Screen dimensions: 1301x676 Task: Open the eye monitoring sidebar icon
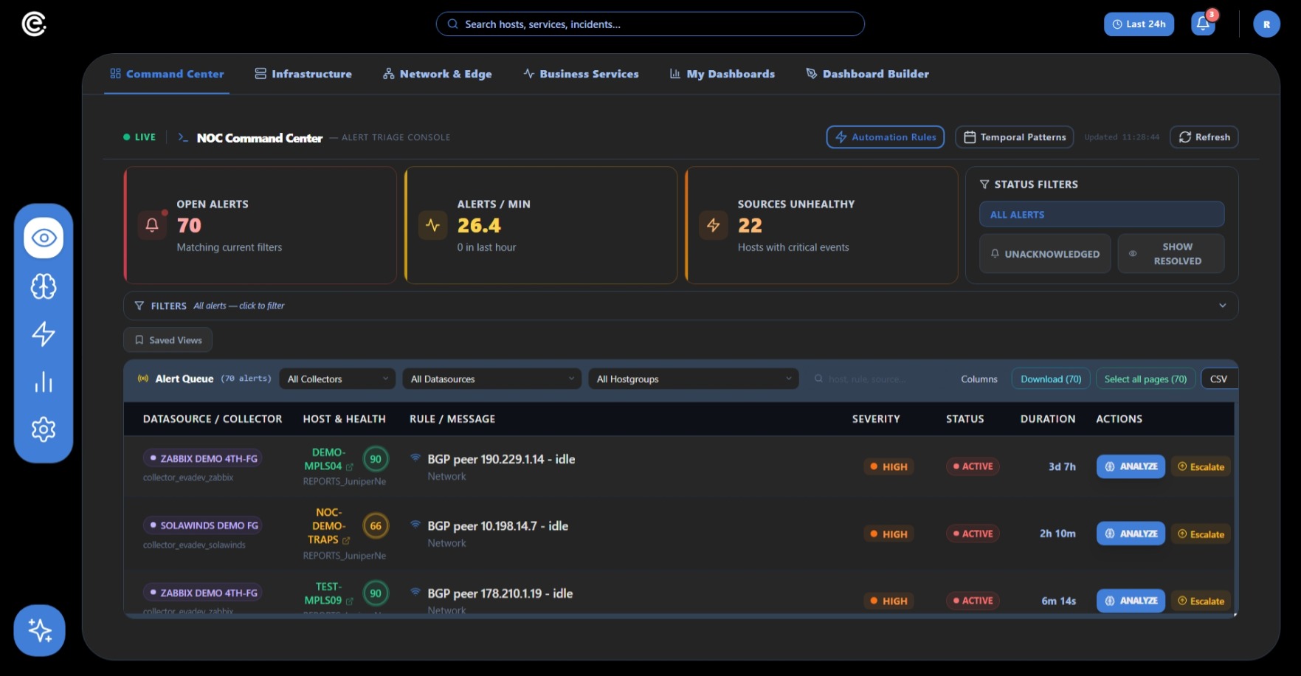44,238
